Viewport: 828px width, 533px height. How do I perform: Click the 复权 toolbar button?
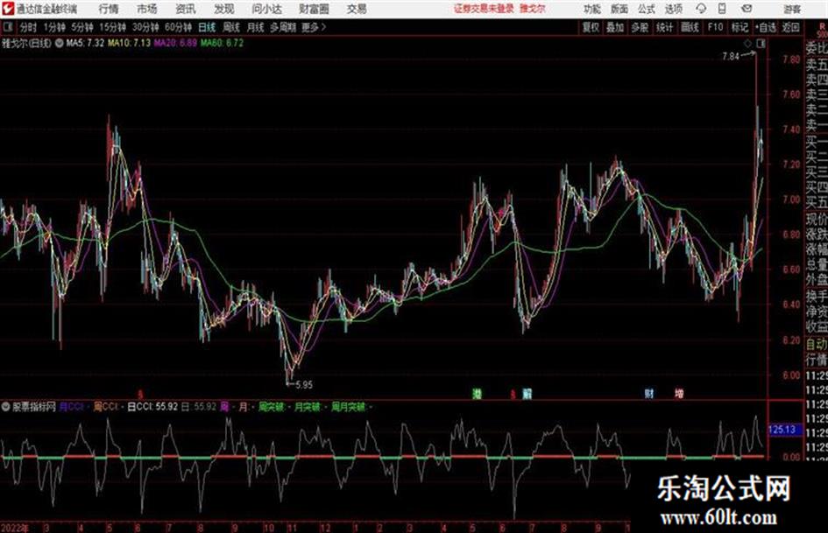coord(591,27)
